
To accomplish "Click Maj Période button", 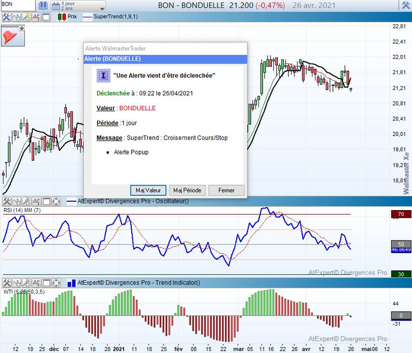I will 187,191.
